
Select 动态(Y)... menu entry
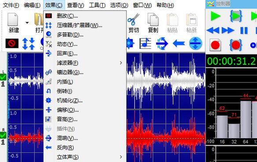[x=85, y=44]
